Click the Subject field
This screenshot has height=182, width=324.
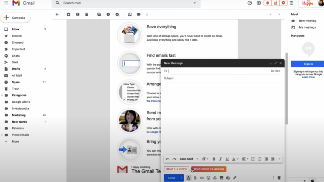click(222, 78)
